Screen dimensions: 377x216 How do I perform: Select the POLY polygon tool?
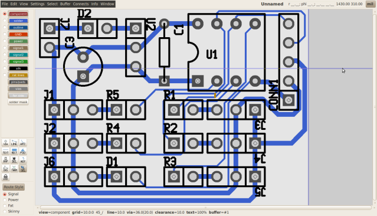(23, 151)
